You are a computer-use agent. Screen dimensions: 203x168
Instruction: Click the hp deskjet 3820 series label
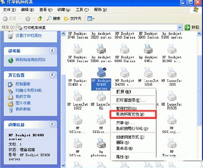tap(101, 35)
